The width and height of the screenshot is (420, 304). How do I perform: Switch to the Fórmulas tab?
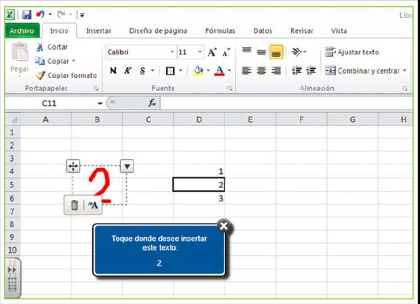[220, 31]
